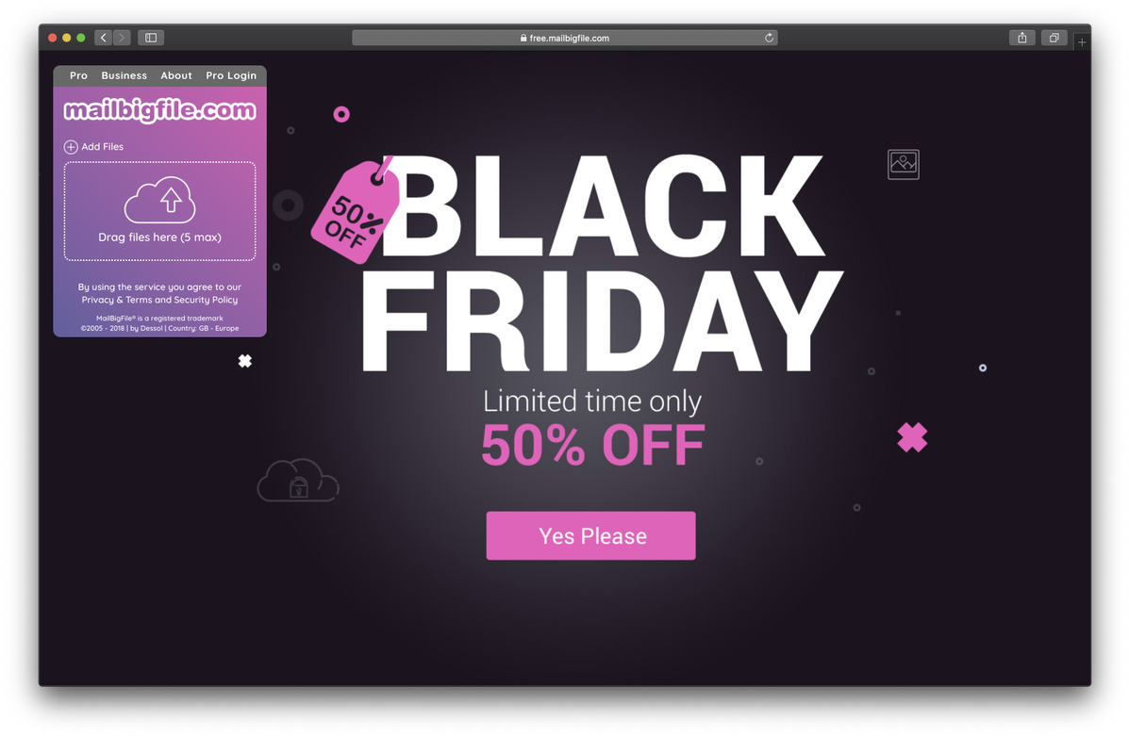
Task: Click the Add Files plus icon
Action: pyautogui.click(x=71, y=147)
